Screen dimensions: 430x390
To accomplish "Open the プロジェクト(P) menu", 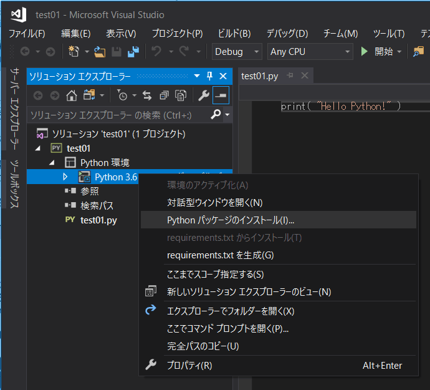I will pyautogui.click(x=178, y=34).
